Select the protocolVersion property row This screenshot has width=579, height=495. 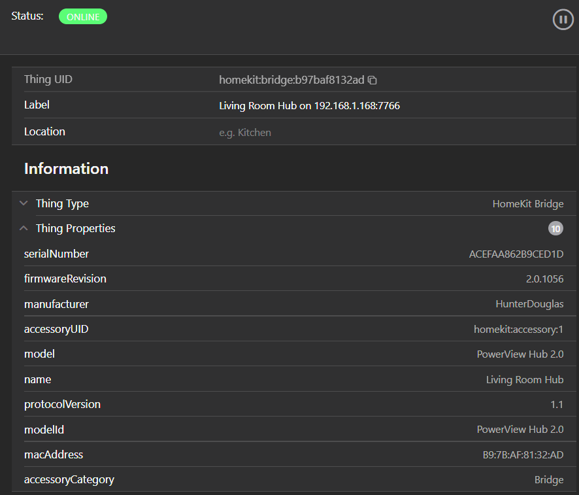pos(62,404)
